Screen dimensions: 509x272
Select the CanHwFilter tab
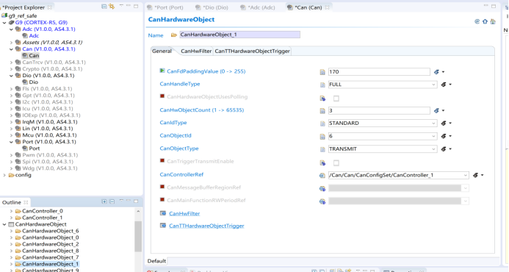pyautogui.click(x=196, y=51)
